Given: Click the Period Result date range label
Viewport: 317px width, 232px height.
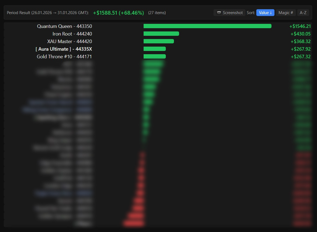Looking at the screenshot, I should tap(48, 12).
